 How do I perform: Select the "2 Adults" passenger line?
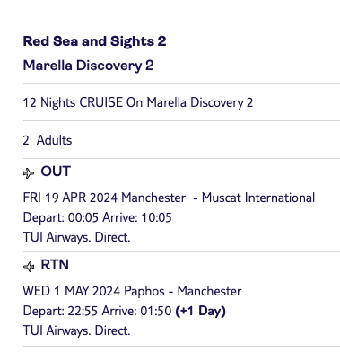click(x=48, y=140)
